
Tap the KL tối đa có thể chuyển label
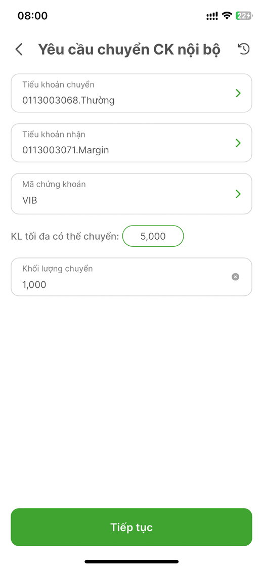pos(65,237)
